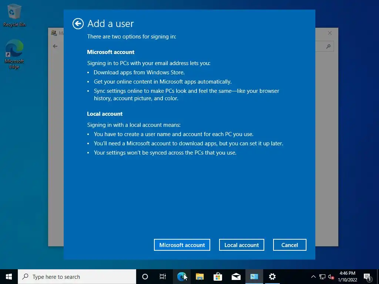Click the taskbar search box
The height and width of the screenshot is (284, 379).
(77, 277)
